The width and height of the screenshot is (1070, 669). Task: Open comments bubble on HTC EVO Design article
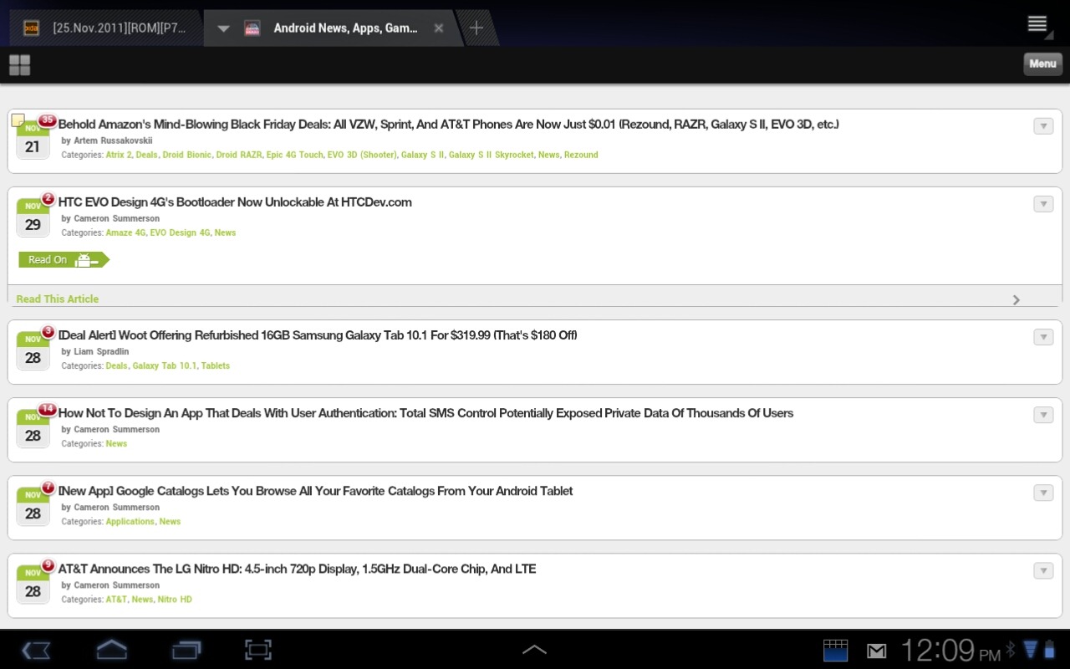click(x=48, y=198)
